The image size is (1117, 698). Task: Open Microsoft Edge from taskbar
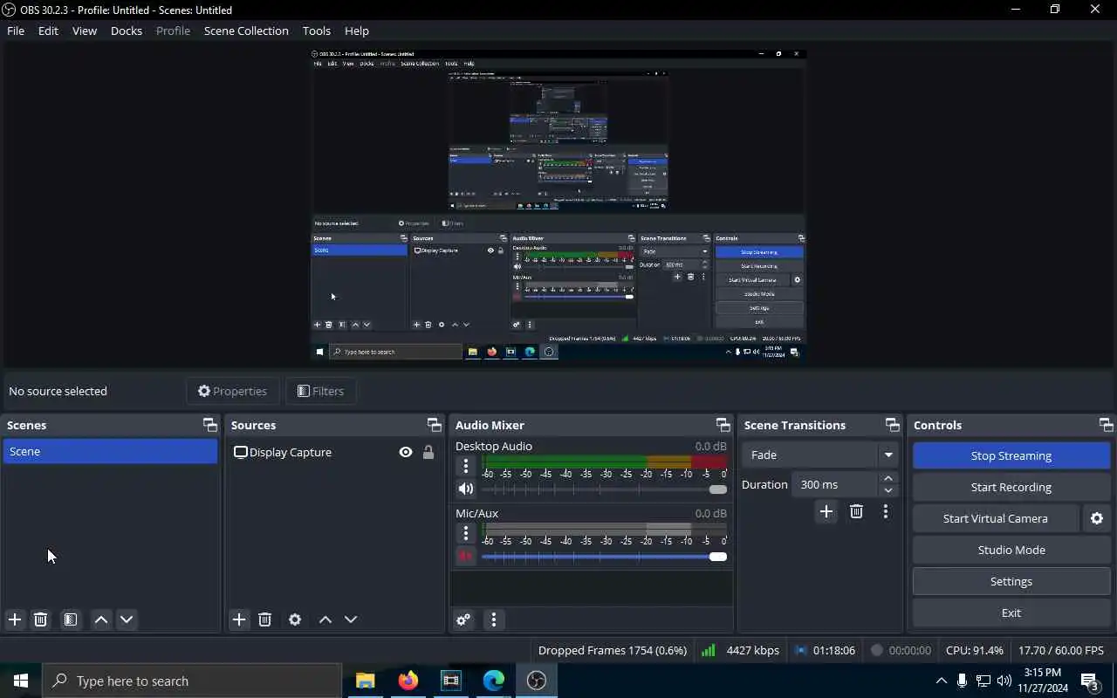coord(494,681)
